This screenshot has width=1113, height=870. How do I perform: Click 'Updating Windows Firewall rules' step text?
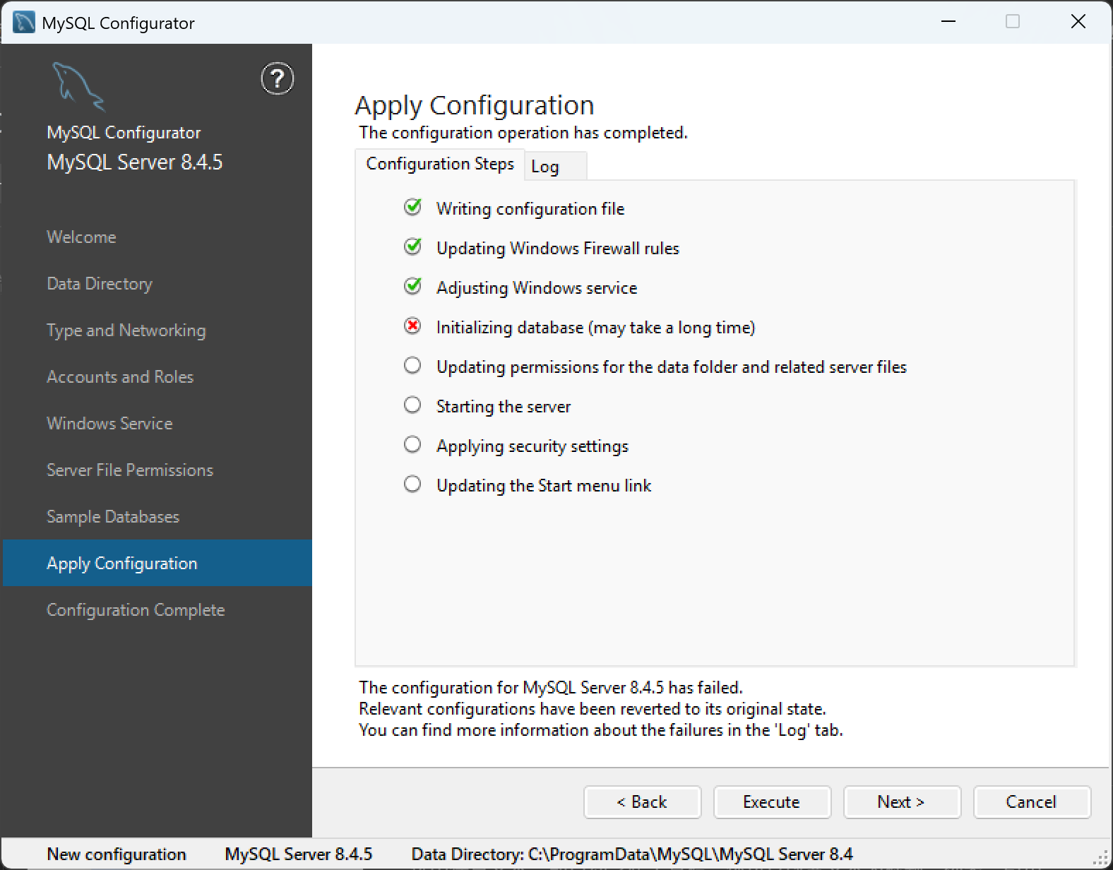point(558,249)
